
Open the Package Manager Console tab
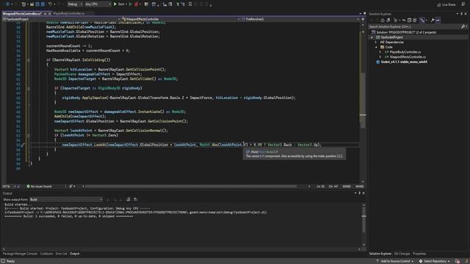20,254
